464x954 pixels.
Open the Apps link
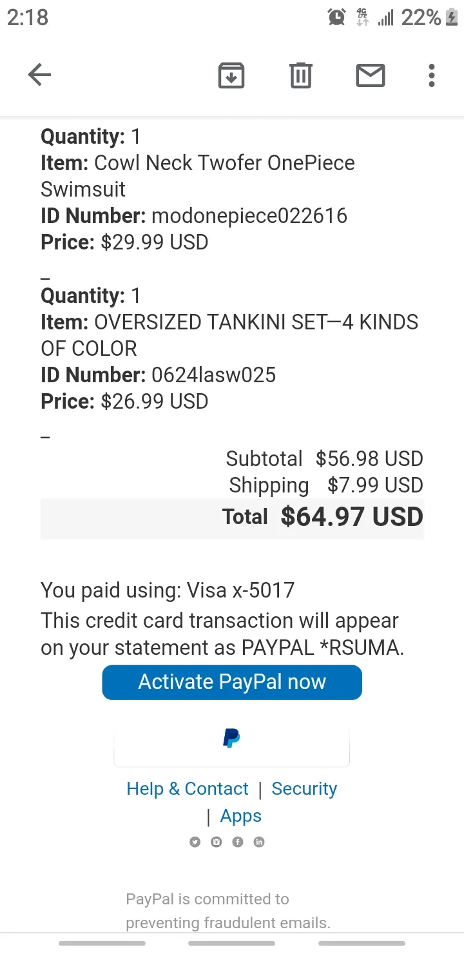[241, 816]
